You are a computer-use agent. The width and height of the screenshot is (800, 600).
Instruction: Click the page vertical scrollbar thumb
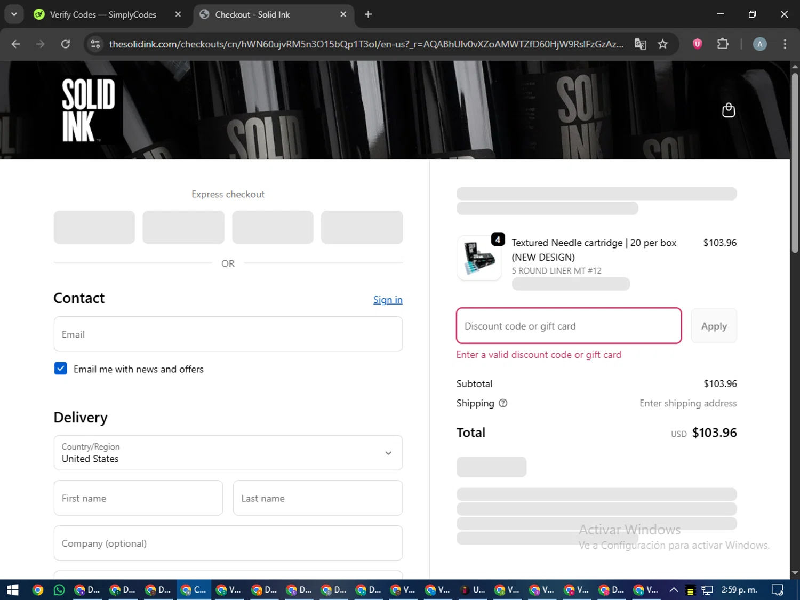(x=795, y=163)
